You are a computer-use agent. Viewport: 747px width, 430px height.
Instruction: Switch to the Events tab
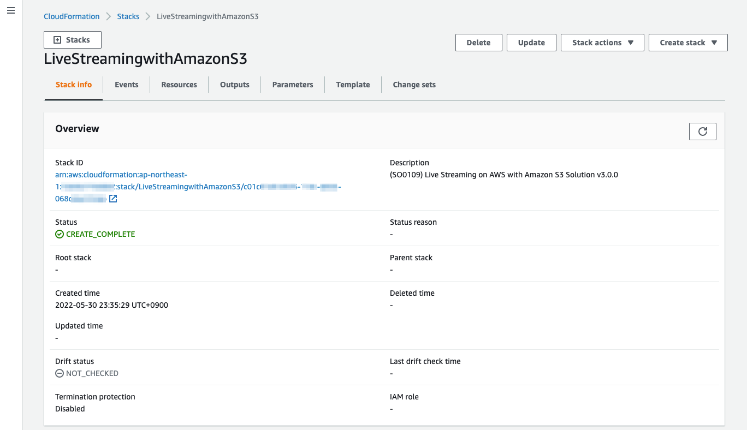tap(126, 85)
